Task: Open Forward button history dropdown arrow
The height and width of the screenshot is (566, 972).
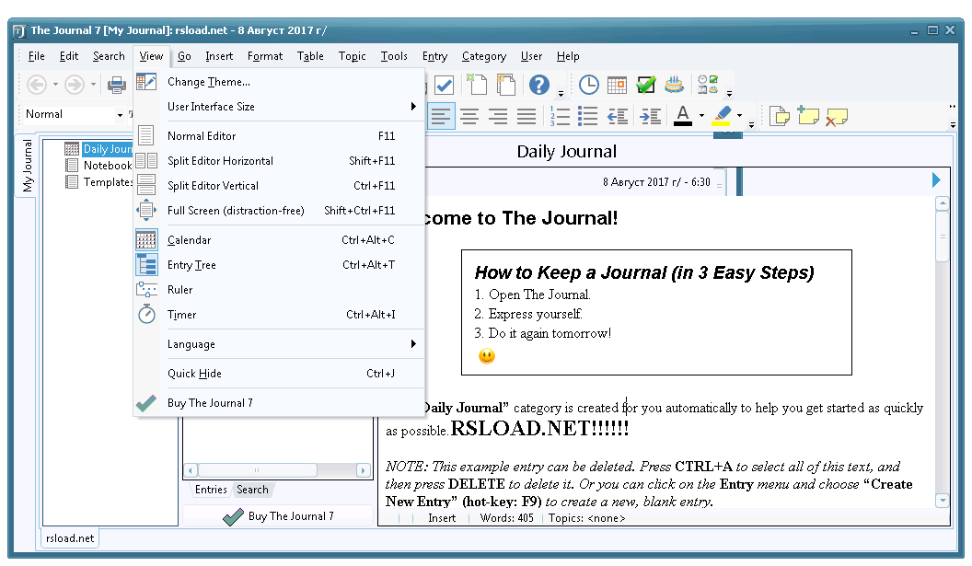Action: (x=93, y=85)
